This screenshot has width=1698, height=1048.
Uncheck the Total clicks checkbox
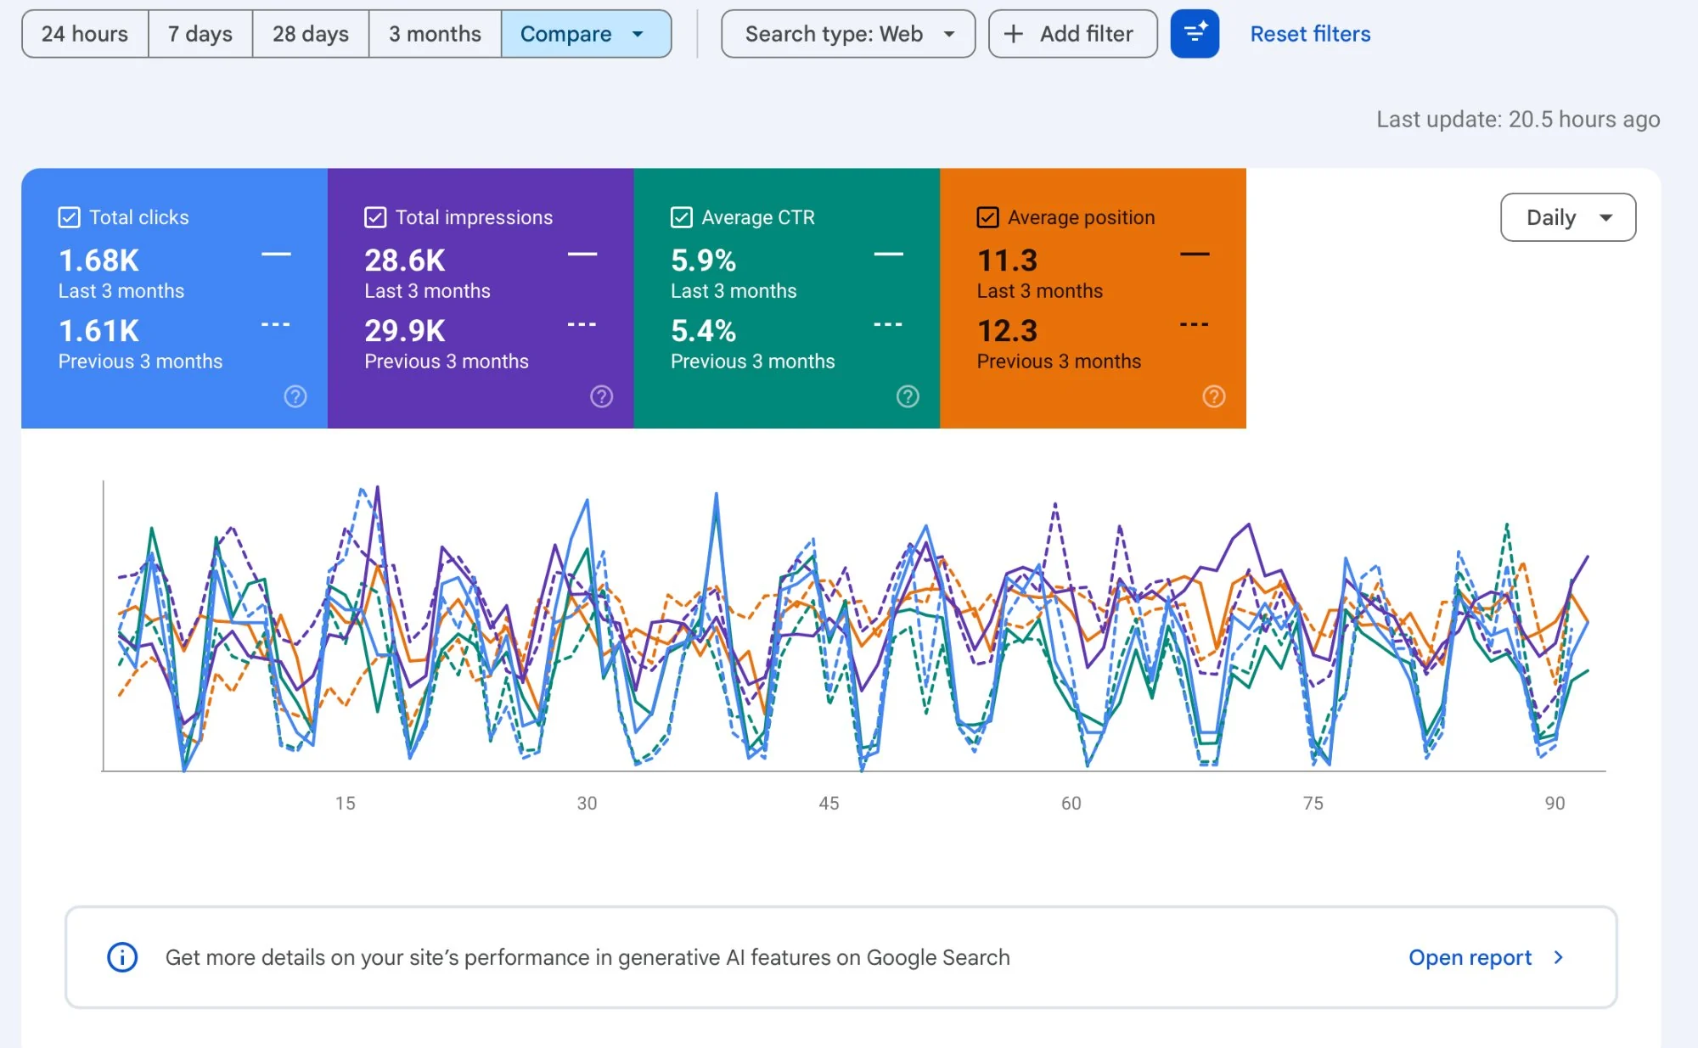(69, 217)
